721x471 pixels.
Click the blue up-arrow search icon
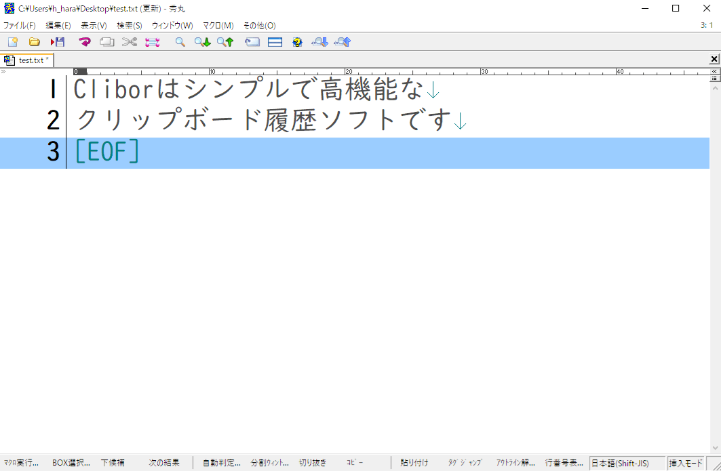(x=343, y=42)
